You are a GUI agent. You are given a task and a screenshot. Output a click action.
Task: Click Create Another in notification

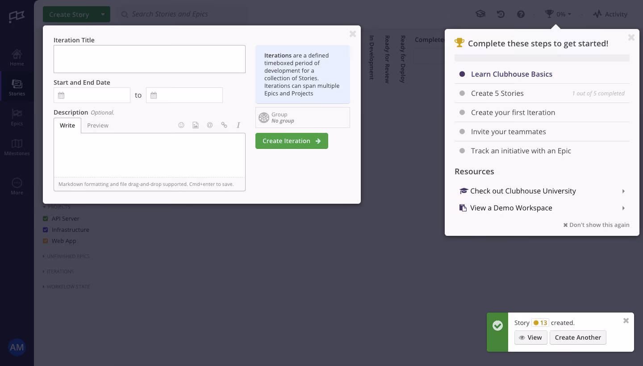[x=578, y=337]
